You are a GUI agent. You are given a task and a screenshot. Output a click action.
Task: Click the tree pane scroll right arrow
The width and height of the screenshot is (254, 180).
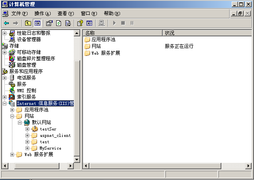tap(71, 166)
